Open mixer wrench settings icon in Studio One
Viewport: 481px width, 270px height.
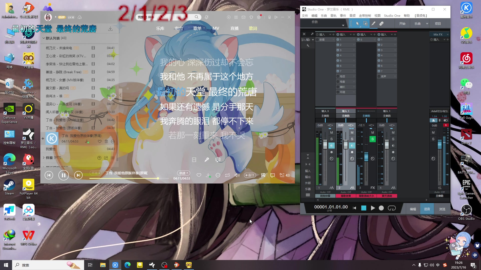click(308, 45)
